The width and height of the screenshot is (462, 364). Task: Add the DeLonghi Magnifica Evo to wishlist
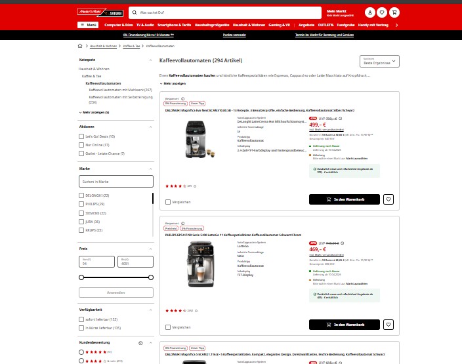(388, 199)
